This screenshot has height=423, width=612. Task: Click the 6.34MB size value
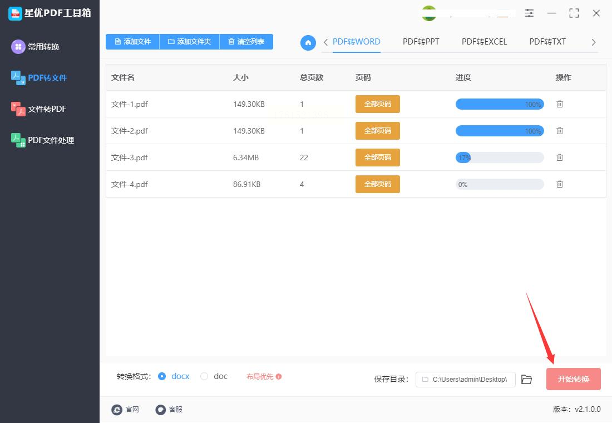246,158
